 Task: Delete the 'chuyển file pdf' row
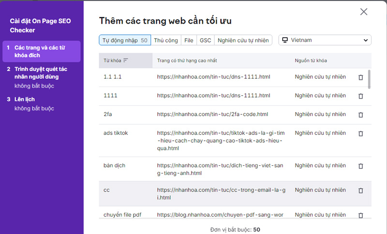360,215
